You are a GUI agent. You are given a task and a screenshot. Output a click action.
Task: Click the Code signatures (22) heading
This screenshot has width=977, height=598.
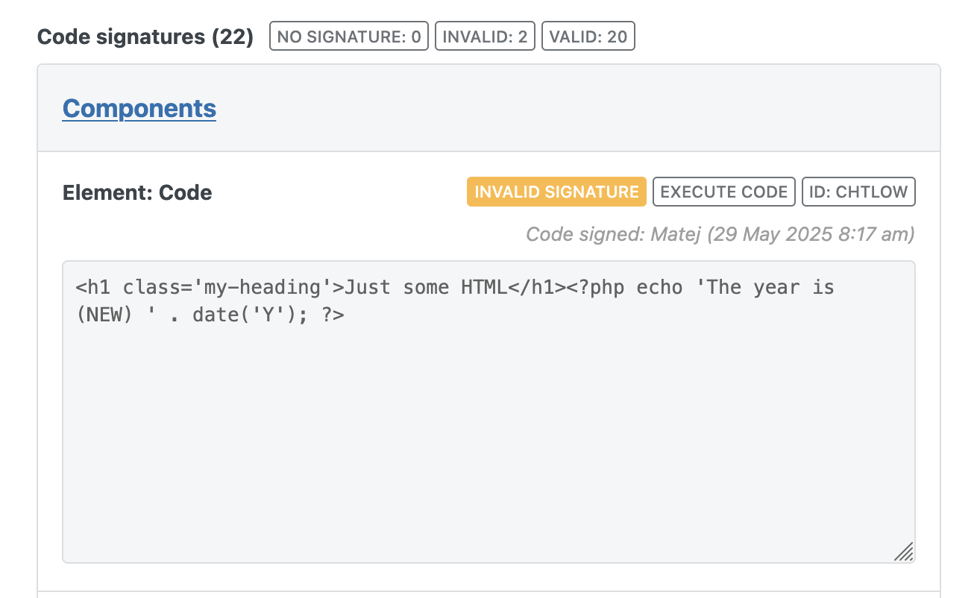(145, 37)
